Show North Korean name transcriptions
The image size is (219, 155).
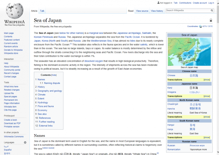pos(207,117)
